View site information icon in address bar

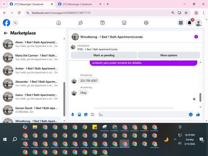pyautogui.click(x=28, y=13)
